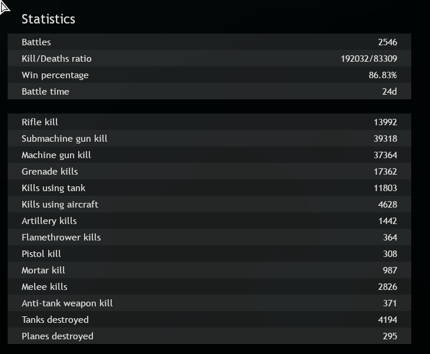430x354 pixels.
Task: Select the Battles row
Action: point(209,42)
